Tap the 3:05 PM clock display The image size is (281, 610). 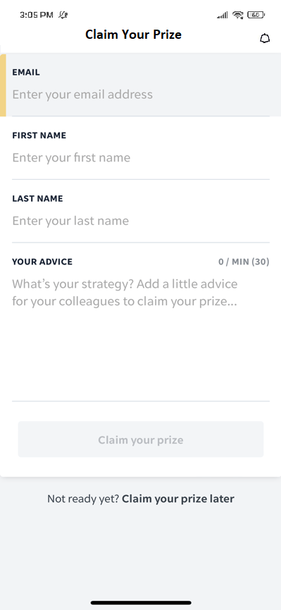pos(36,15)
